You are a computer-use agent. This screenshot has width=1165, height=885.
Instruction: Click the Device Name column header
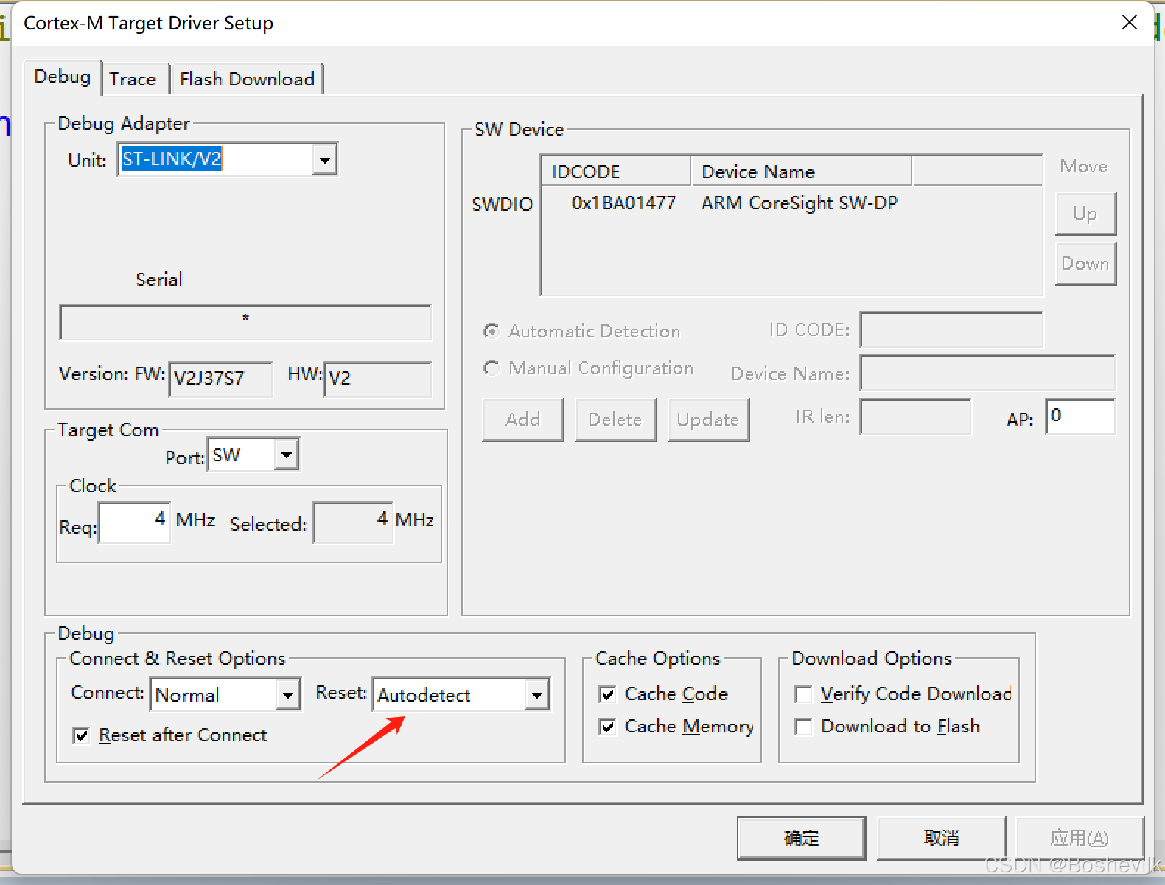click(801, 171)
